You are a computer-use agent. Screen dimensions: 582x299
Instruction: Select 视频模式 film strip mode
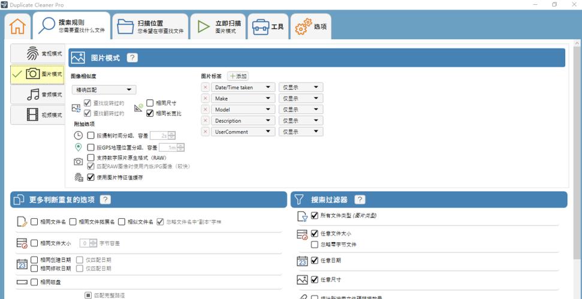[x=37, y=115]
